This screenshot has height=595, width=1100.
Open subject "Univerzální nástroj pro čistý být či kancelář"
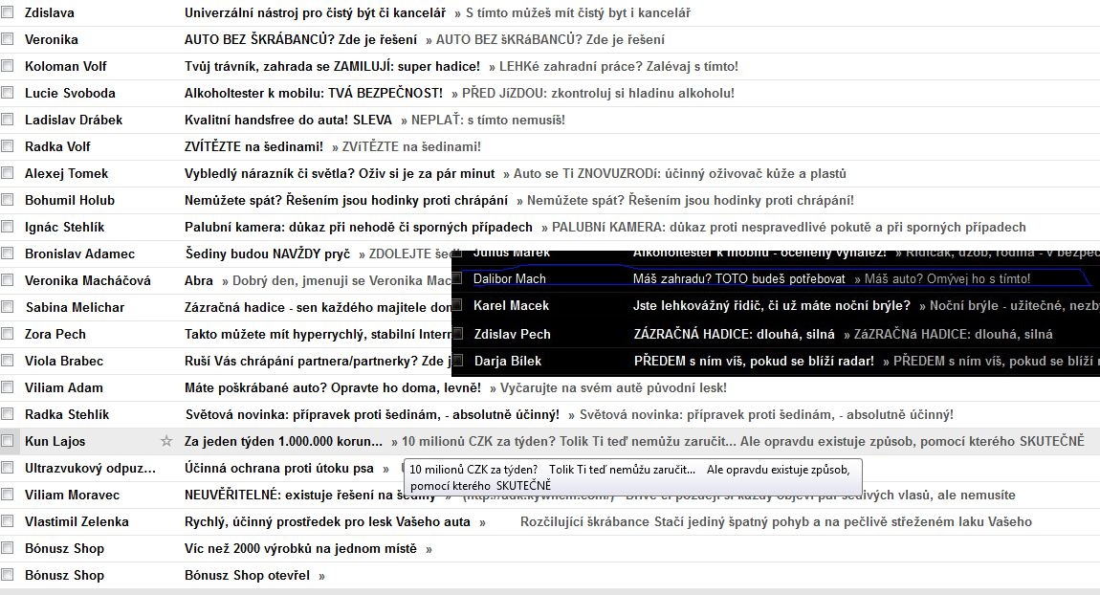315,12
